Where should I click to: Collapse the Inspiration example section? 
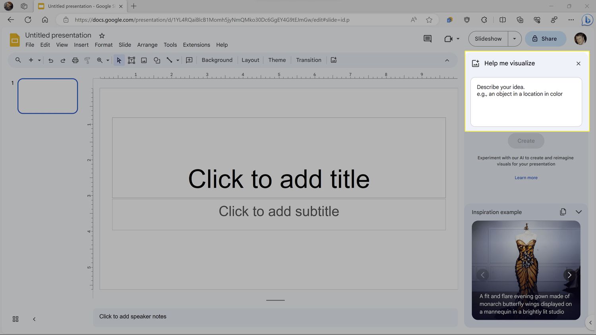click(579, 212)
